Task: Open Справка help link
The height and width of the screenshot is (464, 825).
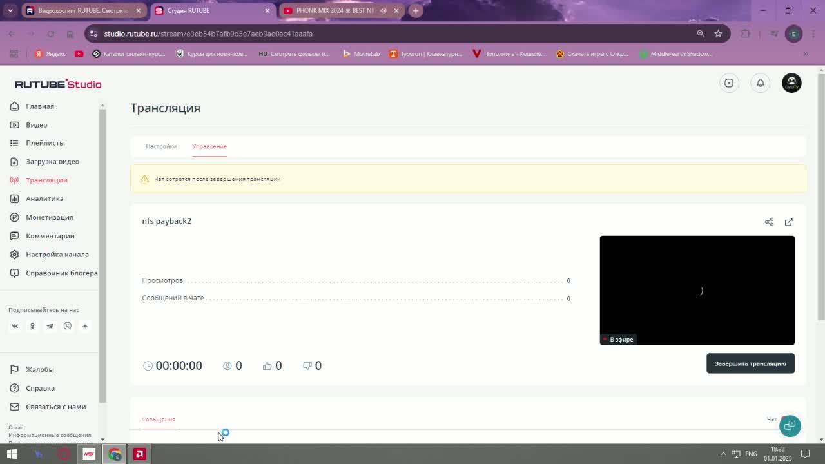Action: click(40, 389)
